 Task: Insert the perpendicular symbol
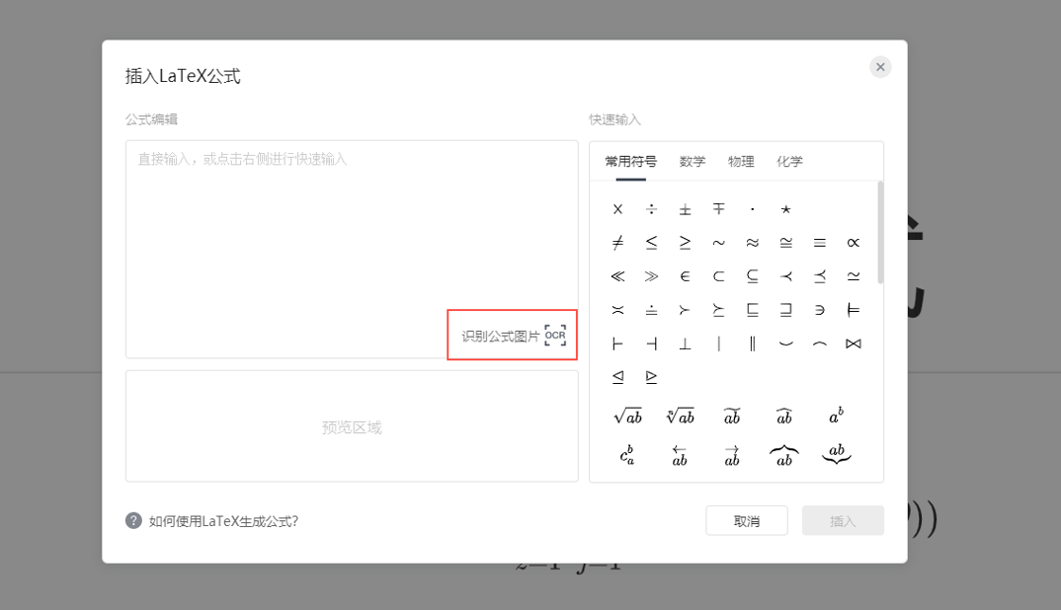click(x=685, y=343)
